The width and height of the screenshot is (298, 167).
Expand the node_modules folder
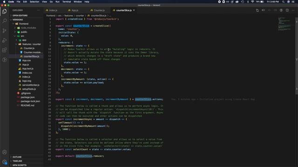click(26, 28)
